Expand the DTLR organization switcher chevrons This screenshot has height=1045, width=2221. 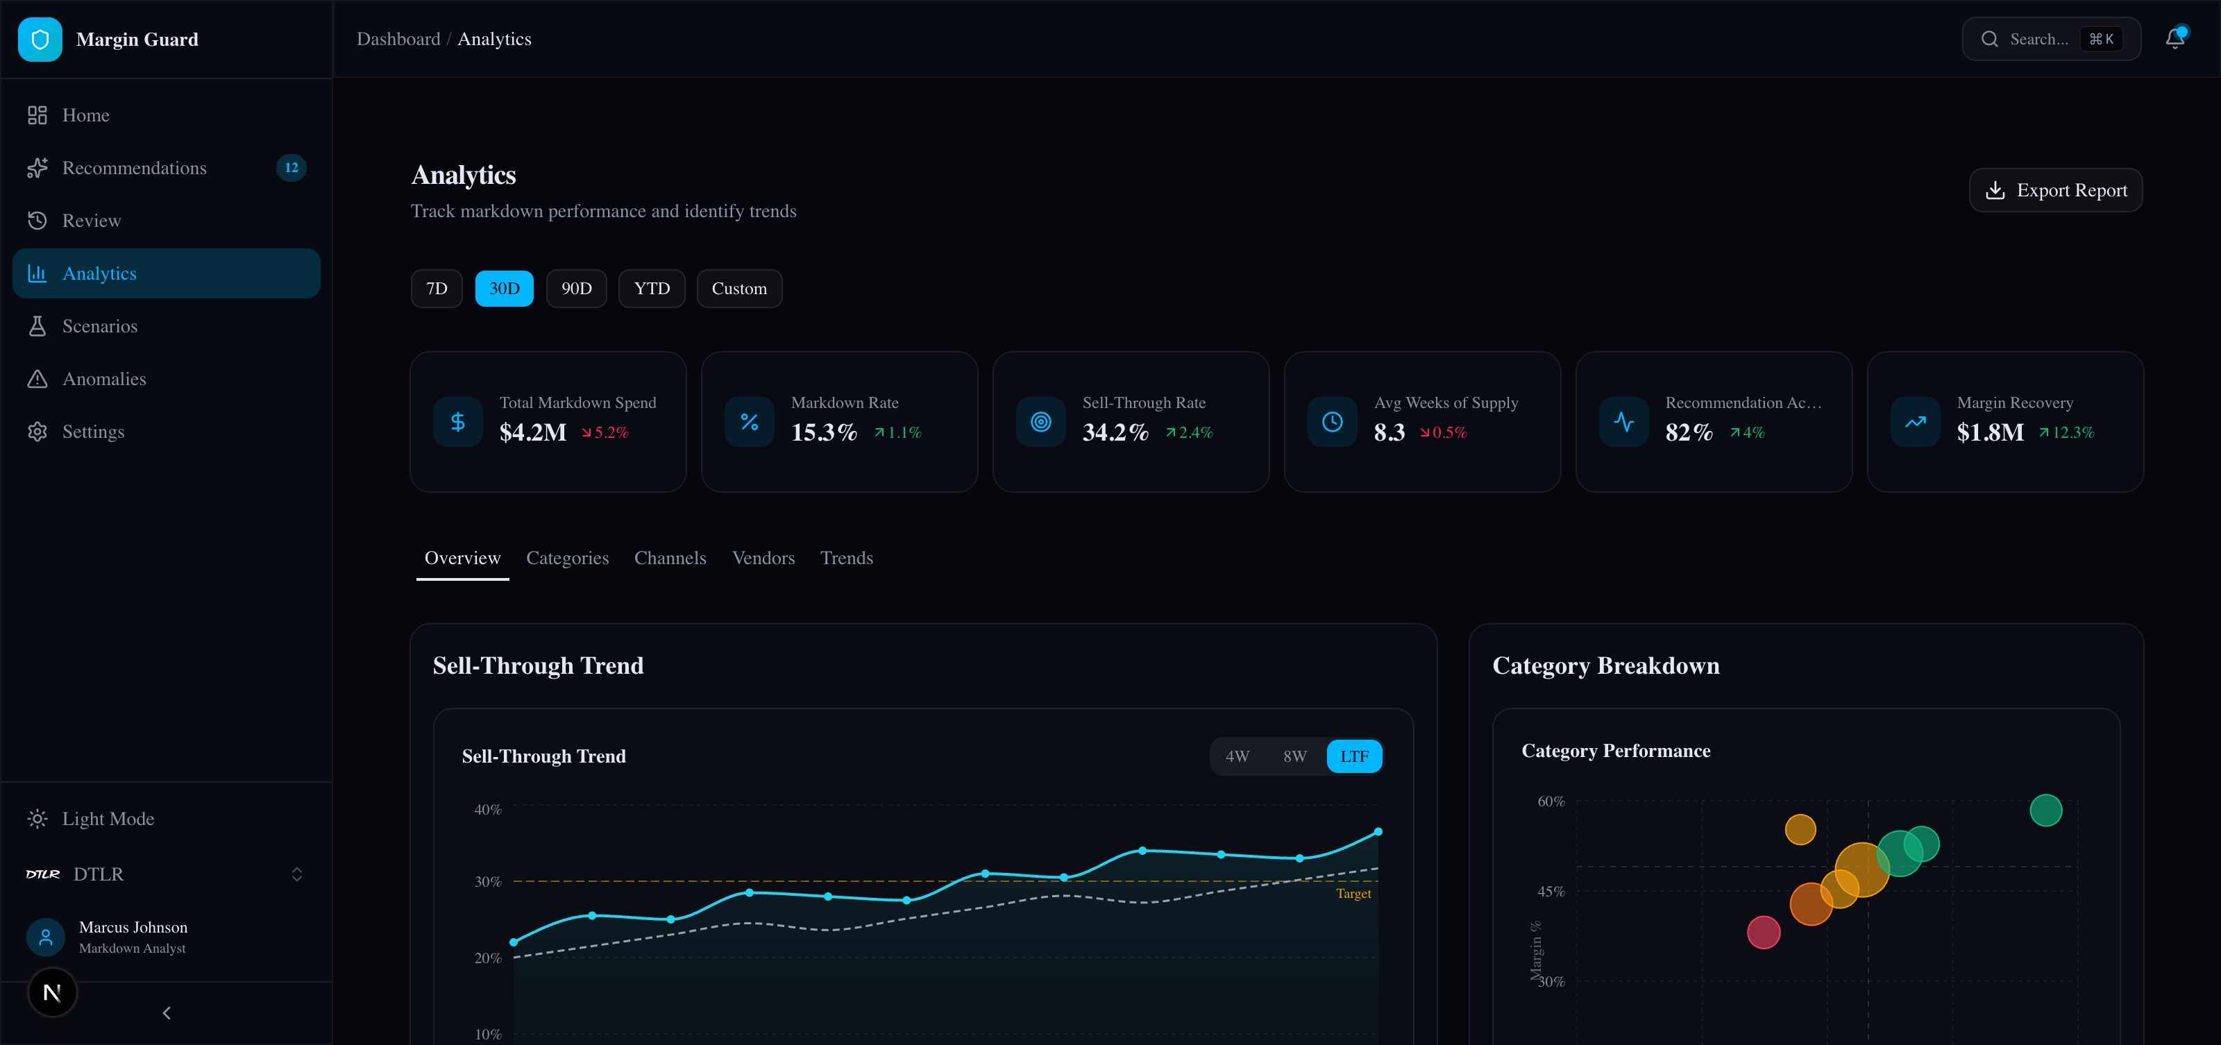coord(296,874)
